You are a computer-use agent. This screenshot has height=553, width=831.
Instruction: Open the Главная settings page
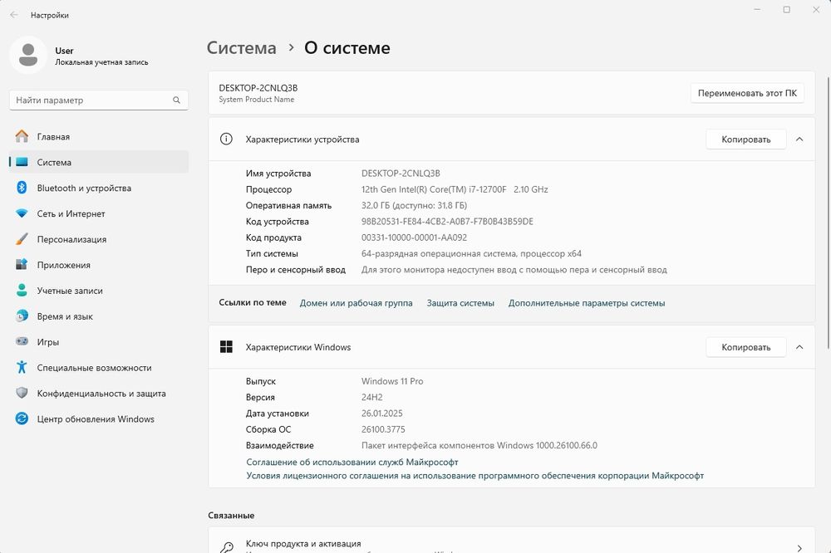pos(53,137)
